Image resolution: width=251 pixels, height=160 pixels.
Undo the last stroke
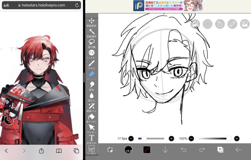pos(184,150)
